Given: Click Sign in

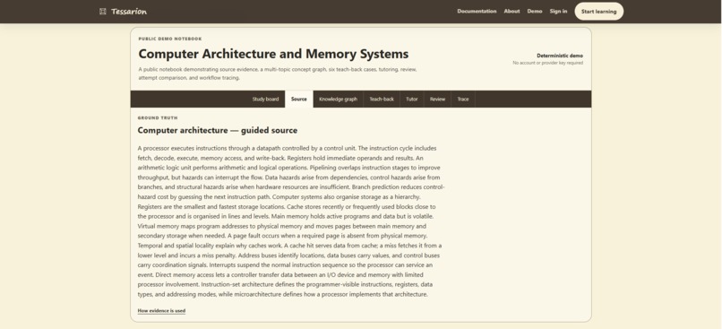Looking at the screenshot, I should coord(558,12).
